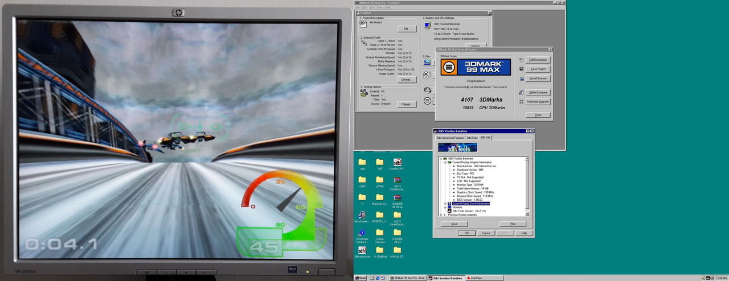Open the Benchmark desktop shortcut icon
This screenshot has width=729, height=281.
point(362,216)
